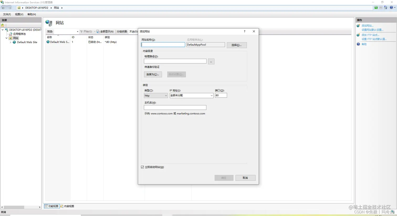Switch to 内容视图 tab
Image resolution: width=397 pixels, height=216 pixels.
(x=67, y=206)
